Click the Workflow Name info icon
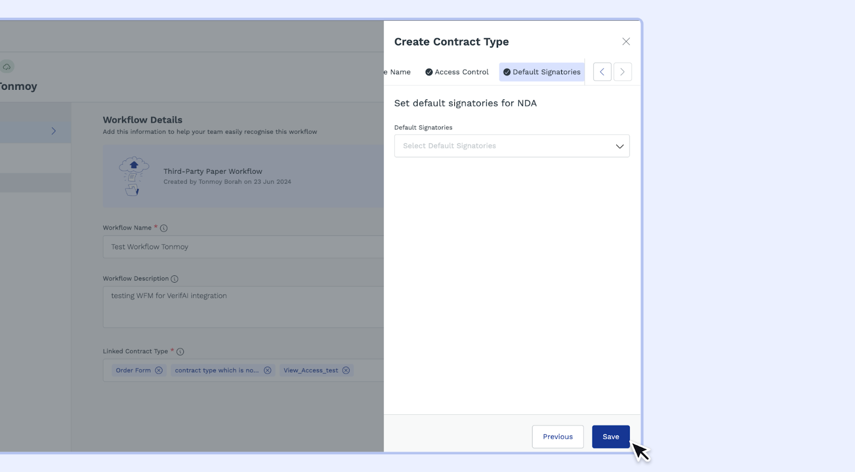This screenshot has height=472, width=855. click(x=164, y=228)
